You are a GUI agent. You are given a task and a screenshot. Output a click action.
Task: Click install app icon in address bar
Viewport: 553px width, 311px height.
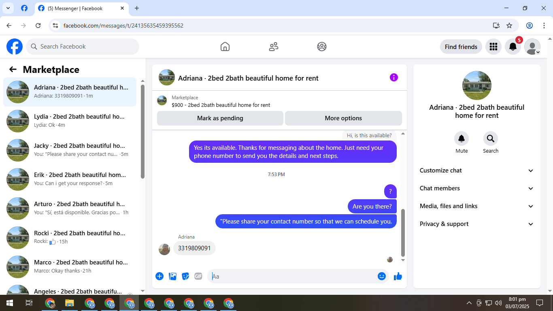pyautogui.click(x=496, y=26)
